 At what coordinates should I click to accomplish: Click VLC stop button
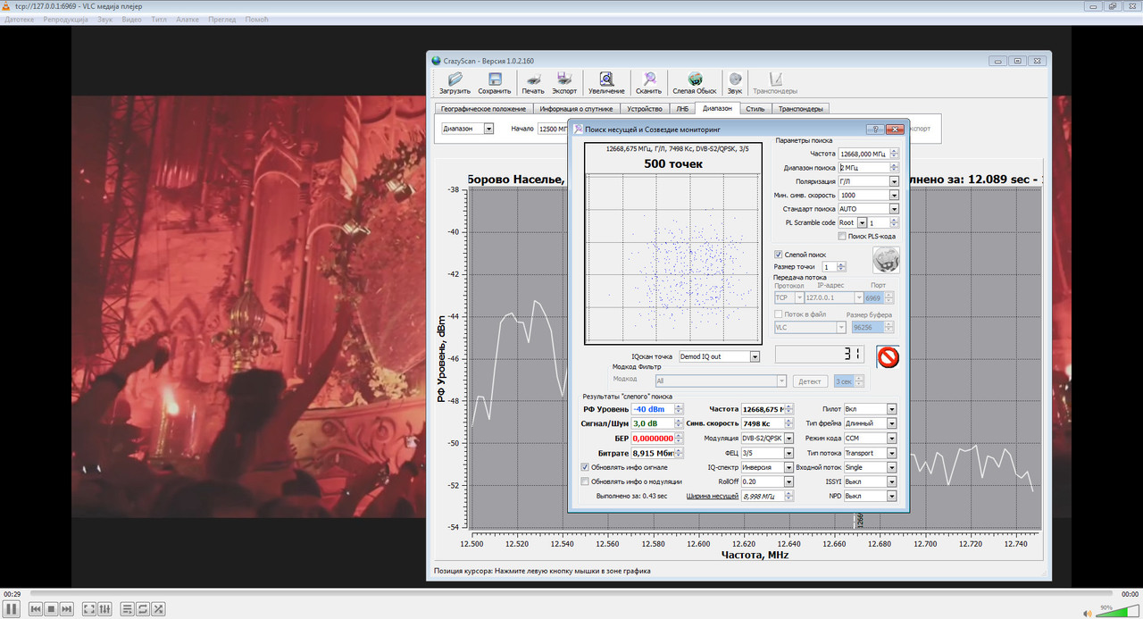51,609
